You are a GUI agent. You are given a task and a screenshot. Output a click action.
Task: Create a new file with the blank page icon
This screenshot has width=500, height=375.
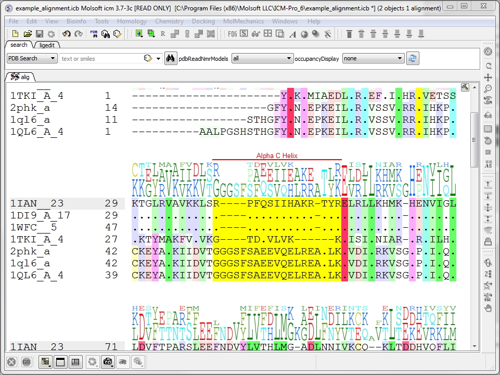[15, 34]
